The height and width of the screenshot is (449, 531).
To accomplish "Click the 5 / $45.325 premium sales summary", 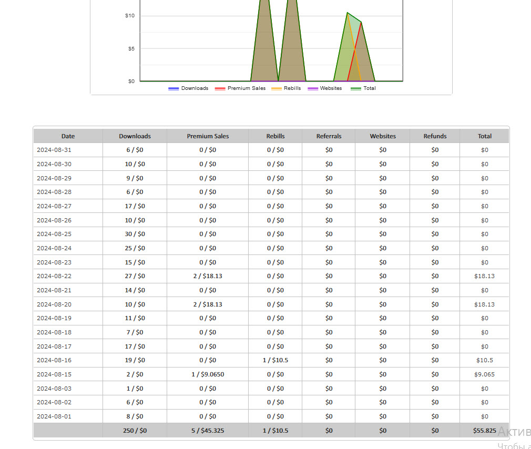I will pos(208,431).
